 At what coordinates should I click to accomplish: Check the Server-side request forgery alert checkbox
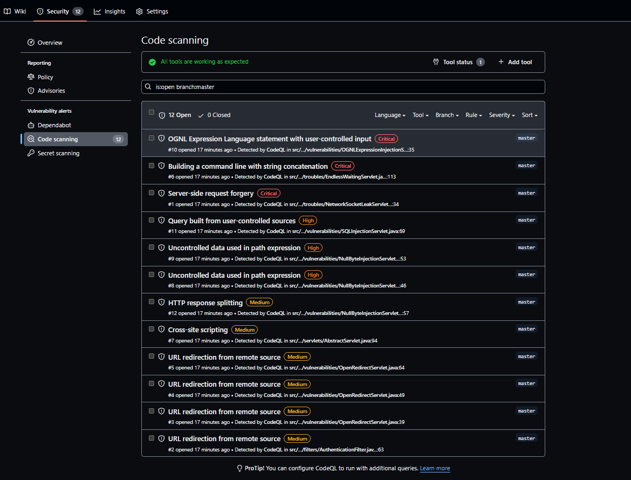[x=152, y=193]
